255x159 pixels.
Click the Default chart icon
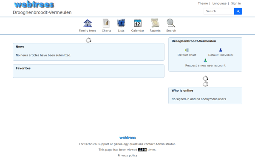(x=187, y=50)
